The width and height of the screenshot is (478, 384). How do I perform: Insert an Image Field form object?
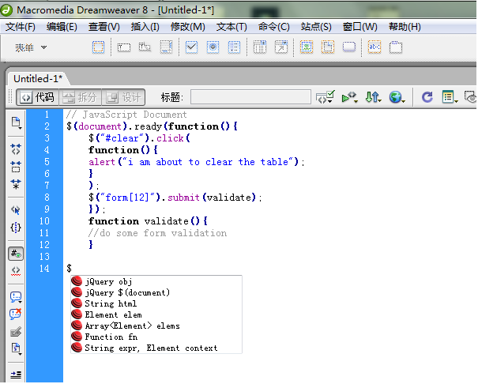click(307, 47)
